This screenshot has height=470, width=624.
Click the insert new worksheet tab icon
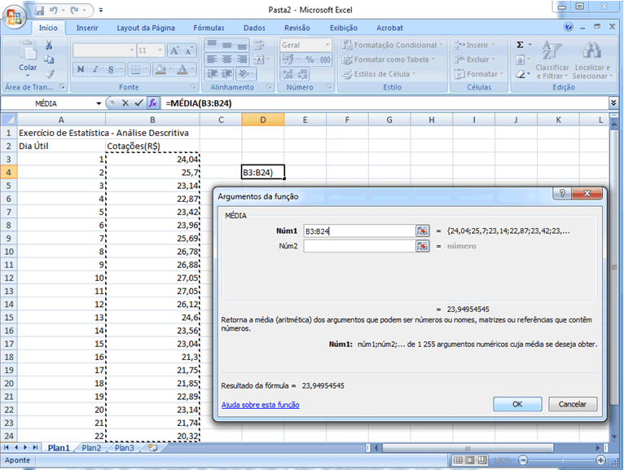pos(152,448)
